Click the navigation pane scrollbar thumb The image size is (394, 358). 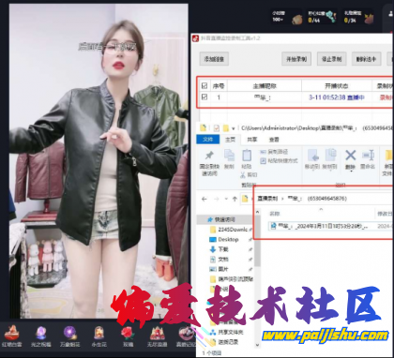pyautogui.click(x=258, y=241)
